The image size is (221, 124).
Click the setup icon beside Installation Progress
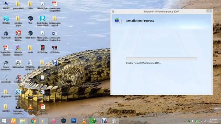(118, 21)
